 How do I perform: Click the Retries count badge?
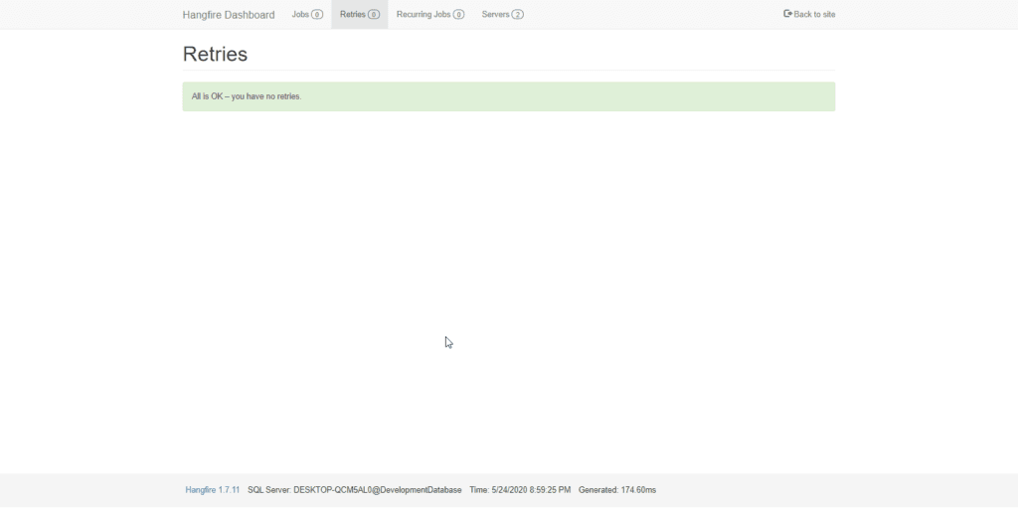374,14
